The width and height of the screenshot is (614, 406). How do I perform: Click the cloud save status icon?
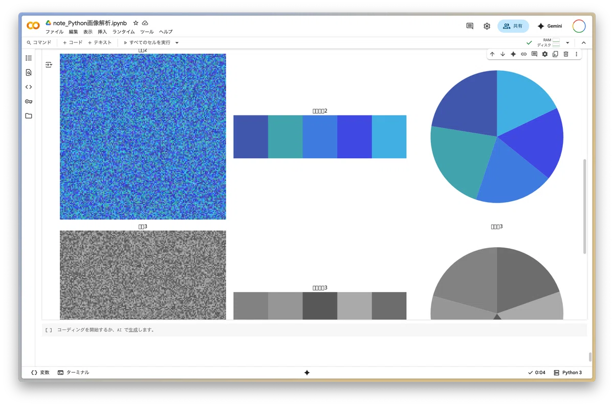[x=145, y=23]
